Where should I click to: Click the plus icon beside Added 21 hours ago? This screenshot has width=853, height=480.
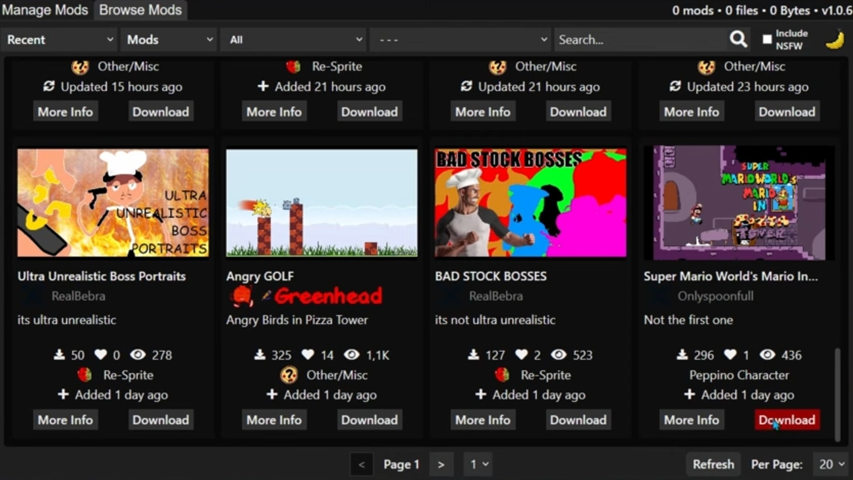[263, 86]
